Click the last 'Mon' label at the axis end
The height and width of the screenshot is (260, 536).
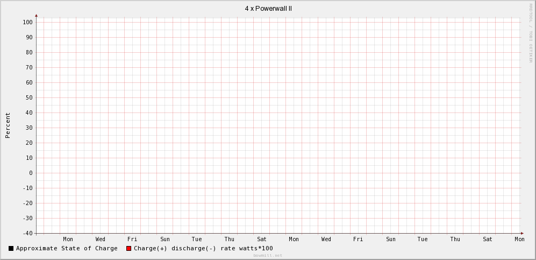pos(519,239)
